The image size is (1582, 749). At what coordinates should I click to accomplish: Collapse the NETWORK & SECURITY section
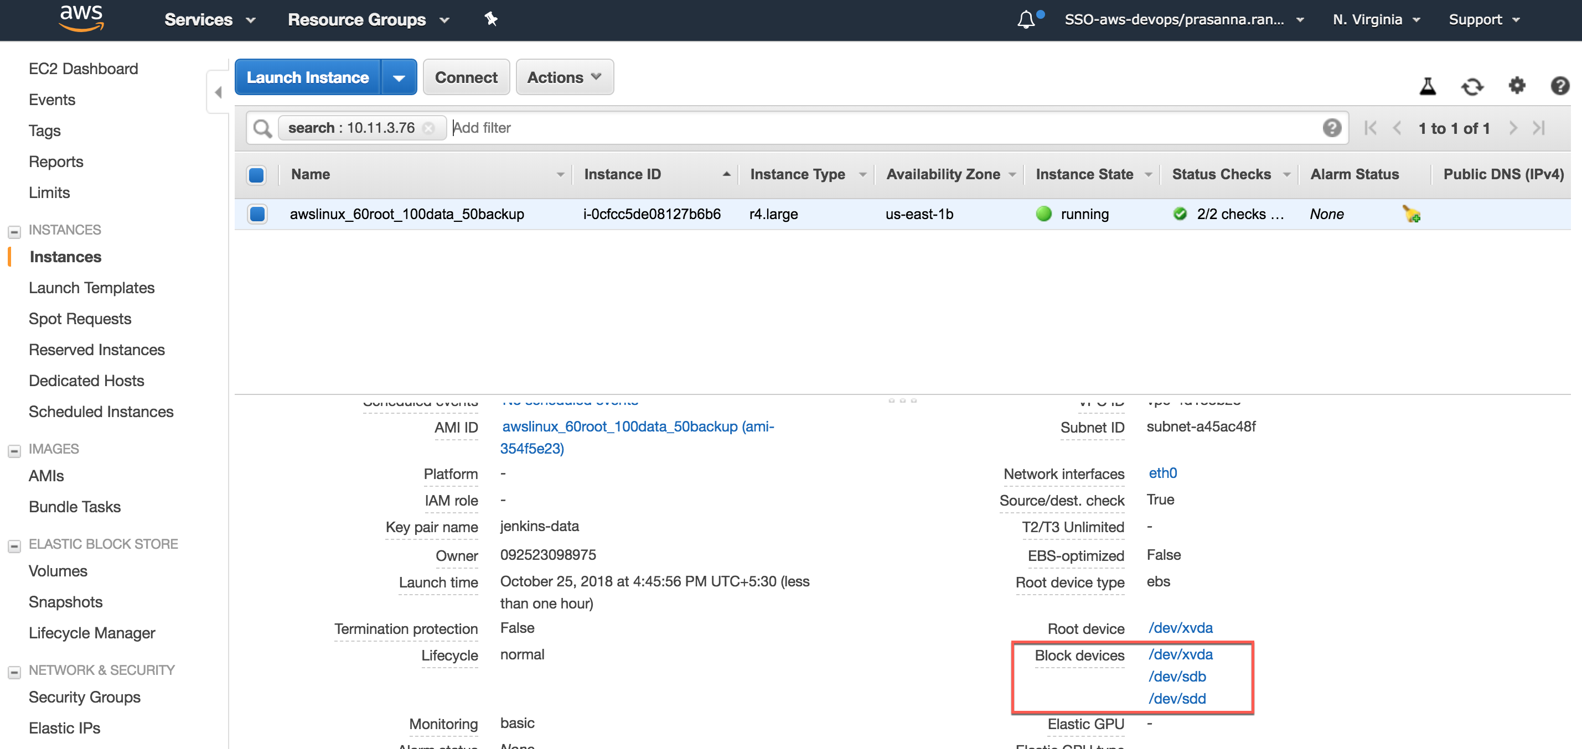[x=14, y=672]
